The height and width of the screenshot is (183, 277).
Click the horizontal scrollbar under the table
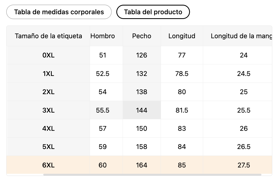point(152,175)
